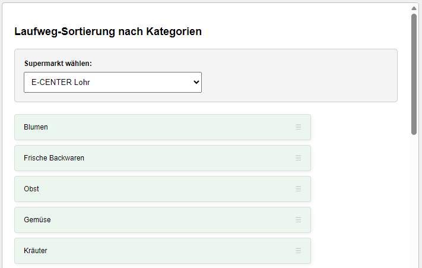Click the scrollbar up arrow
The height and width of the screenshot is (268, 422).
(414, 8)
